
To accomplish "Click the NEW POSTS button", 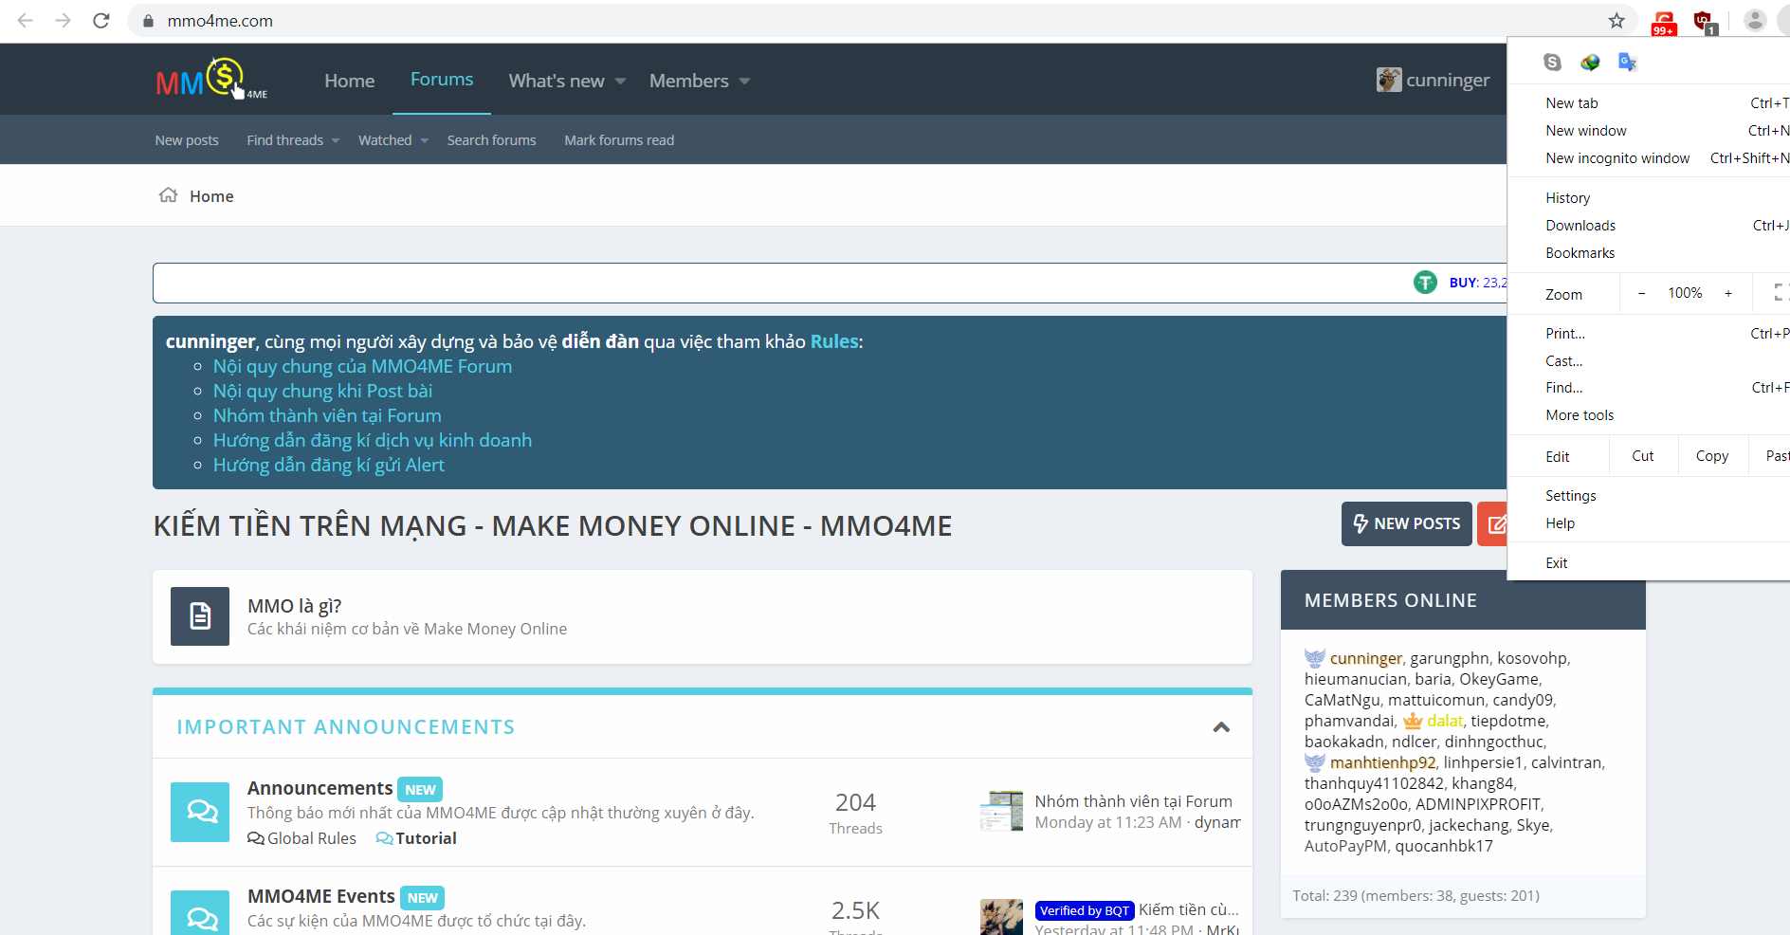I will 1407,523.
